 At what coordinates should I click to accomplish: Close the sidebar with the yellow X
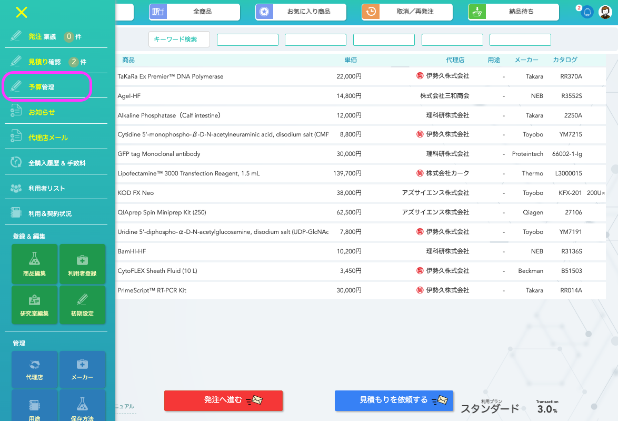[21, 13]
